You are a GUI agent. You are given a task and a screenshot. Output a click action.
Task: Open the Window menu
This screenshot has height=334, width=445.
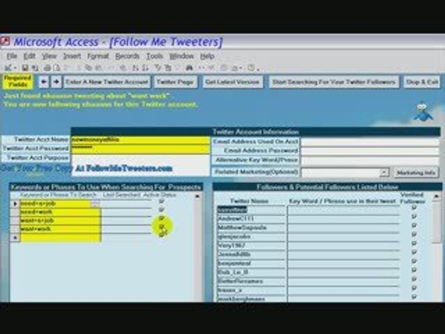[x=181, y=56]
